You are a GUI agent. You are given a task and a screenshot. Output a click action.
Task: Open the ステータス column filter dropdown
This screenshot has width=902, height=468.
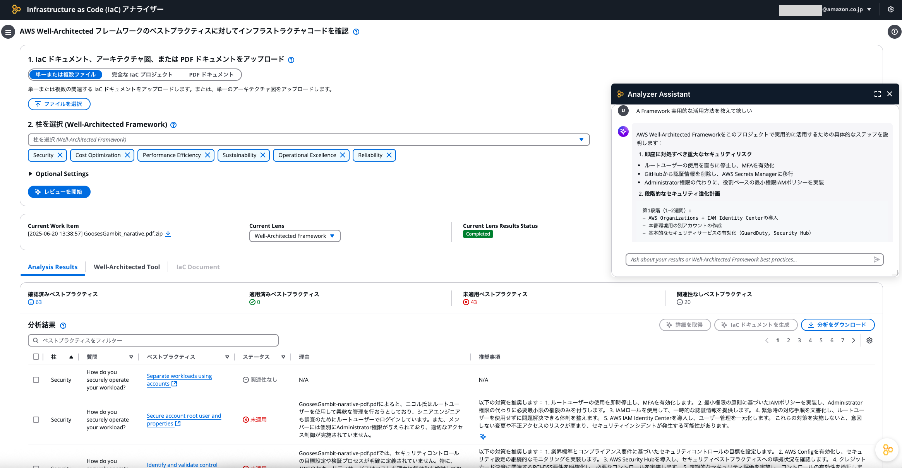tap(283, 357)
